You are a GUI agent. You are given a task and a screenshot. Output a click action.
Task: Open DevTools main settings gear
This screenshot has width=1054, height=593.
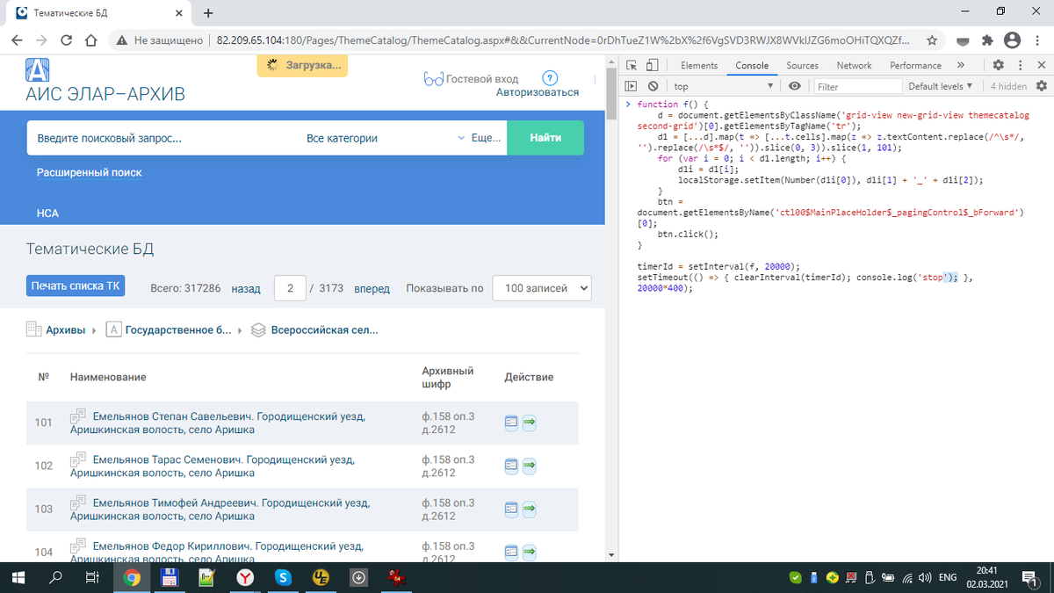point(999,65)
